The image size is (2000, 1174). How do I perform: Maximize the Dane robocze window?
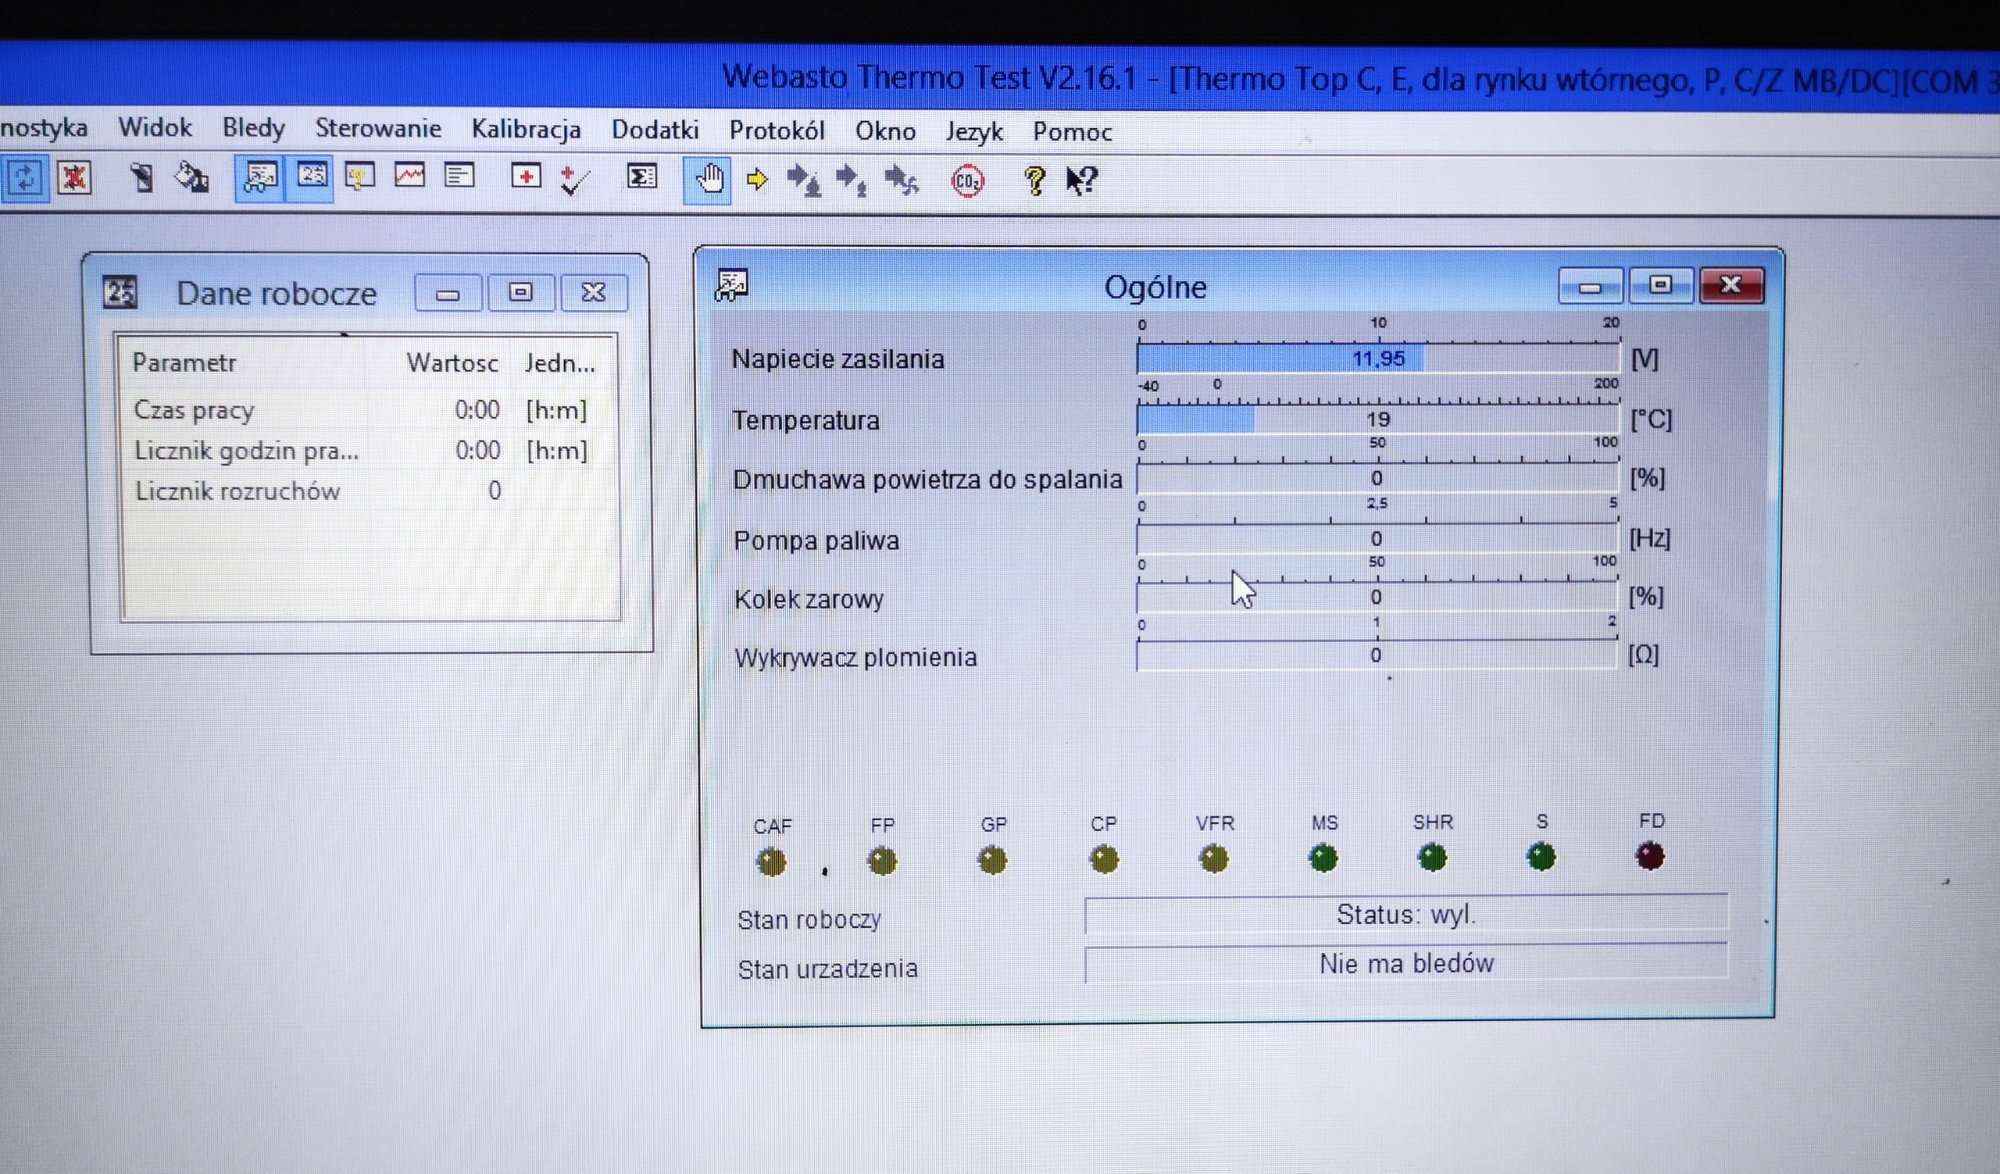pyautogui.click(x=520, y=293)
